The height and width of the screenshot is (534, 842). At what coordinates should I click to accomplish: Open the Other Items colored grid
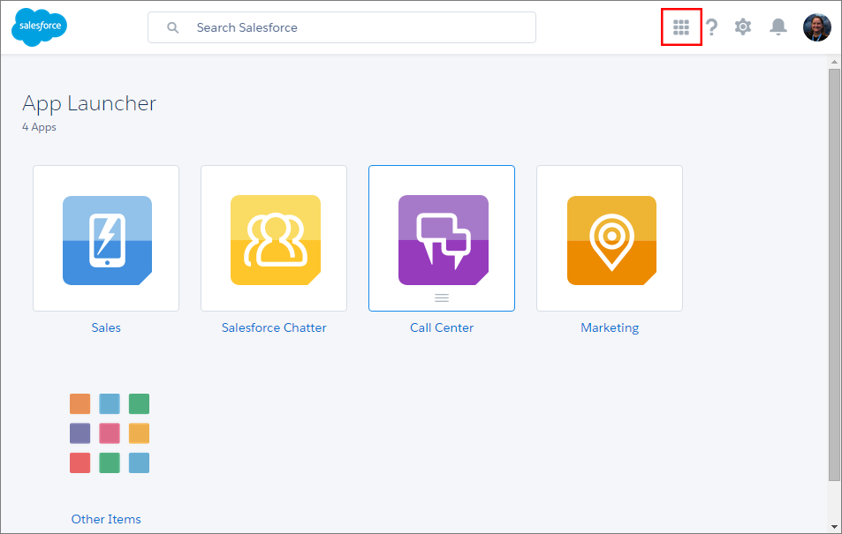(x=110, y=433)
